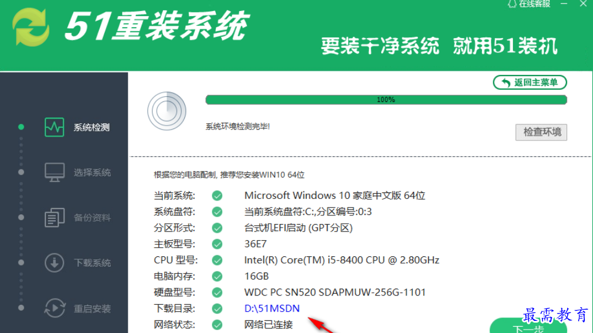Minimize the 51重装系统 window
The image size is (593, 333).
(564, 4)
